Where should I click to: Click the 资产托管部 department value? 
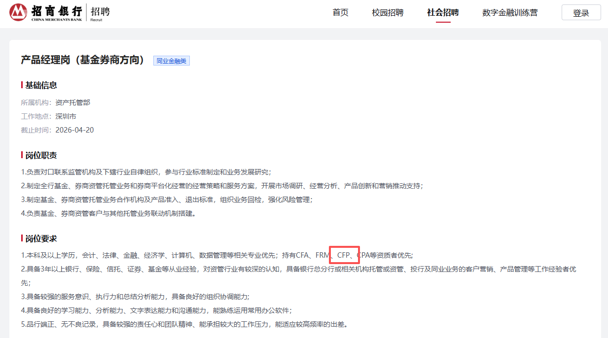click(x=72, y=102)
